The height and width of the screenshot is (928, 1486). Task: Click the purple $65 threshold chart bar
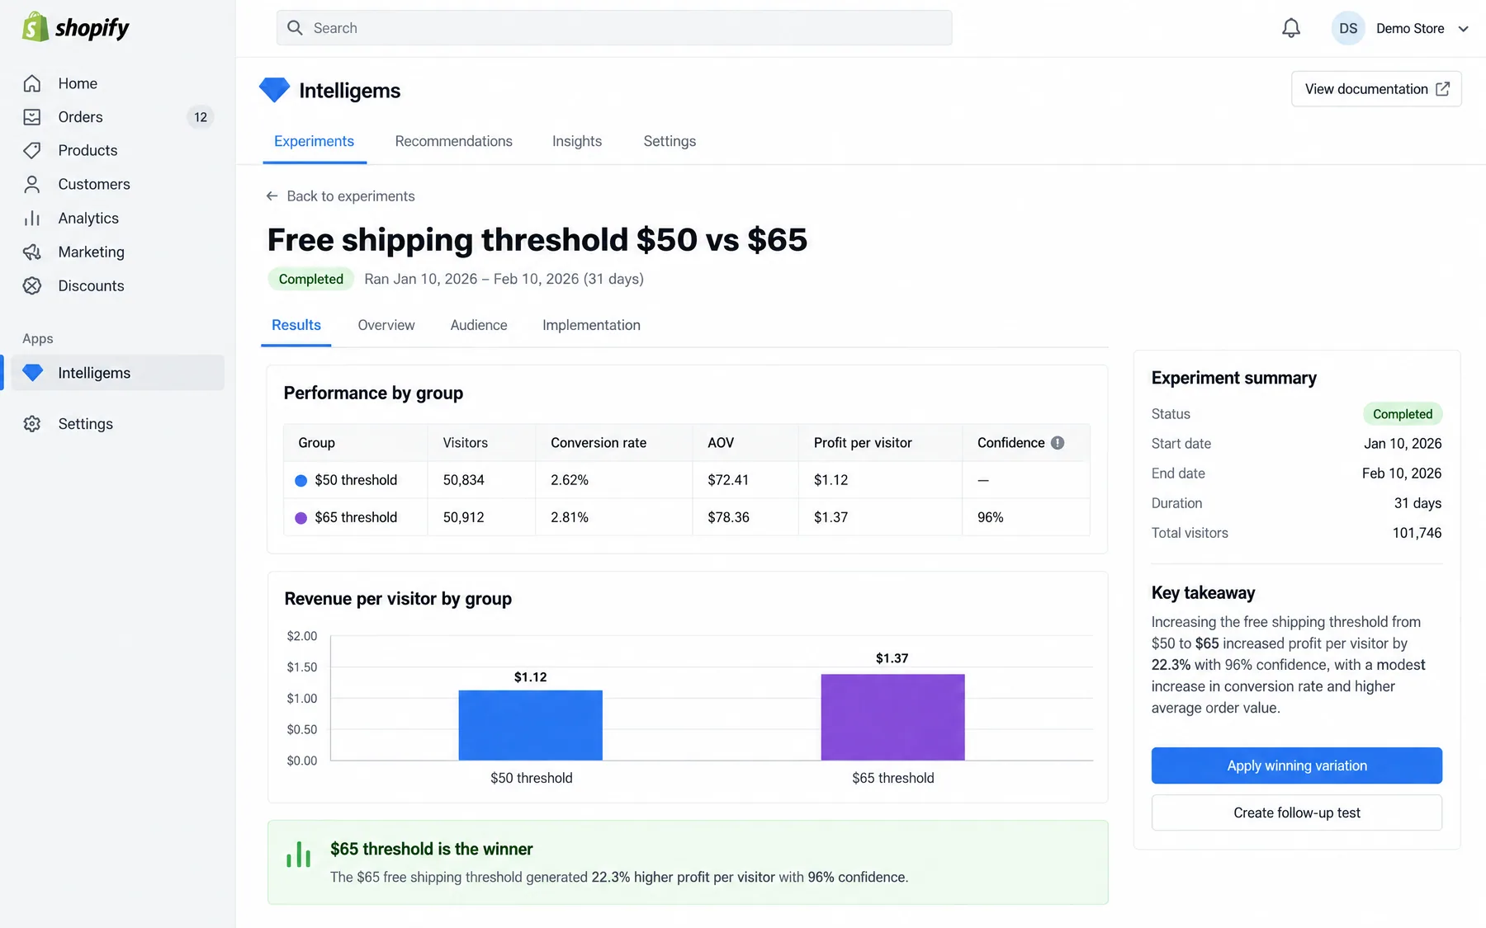point(892,718)
